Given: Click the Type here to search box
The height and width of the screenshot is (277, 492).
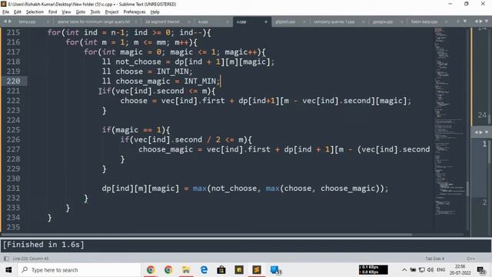Looking at the screenshot, I should click(79, 270).
